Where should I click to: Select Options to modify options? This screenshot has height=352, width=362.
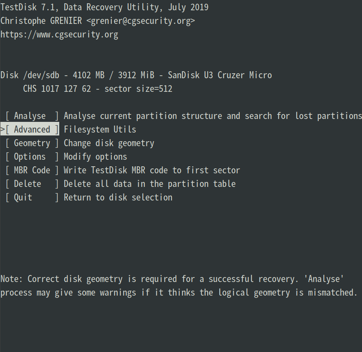pos(30,156)
